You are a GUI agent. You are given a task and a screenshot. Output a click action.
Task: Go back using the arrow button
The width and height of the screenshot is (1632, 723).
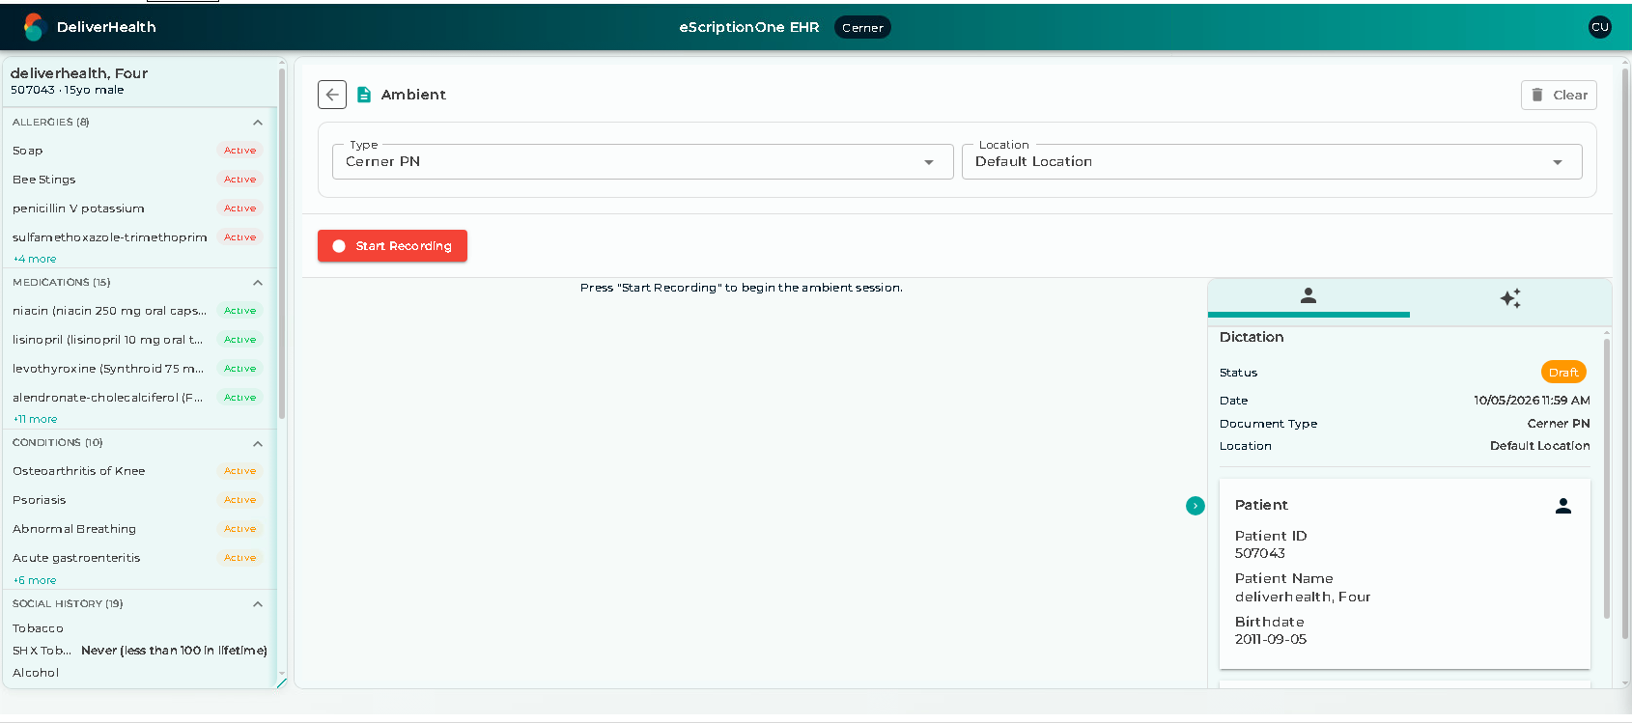[332, 95]
